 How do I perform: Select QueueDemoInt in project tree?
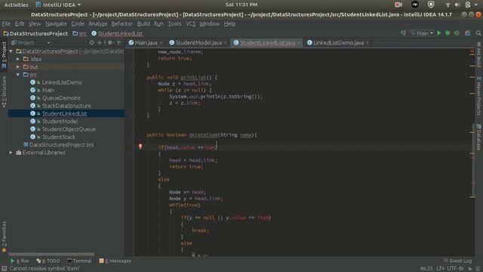pos(61,97)
